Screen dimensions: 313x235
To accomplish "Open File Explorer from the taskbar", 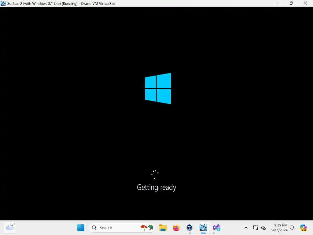I will coord(163,228).
